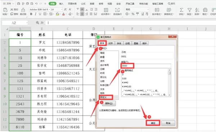The image size is (216, 132).
Task: Click the font color A icon
Action: (63, 14)
